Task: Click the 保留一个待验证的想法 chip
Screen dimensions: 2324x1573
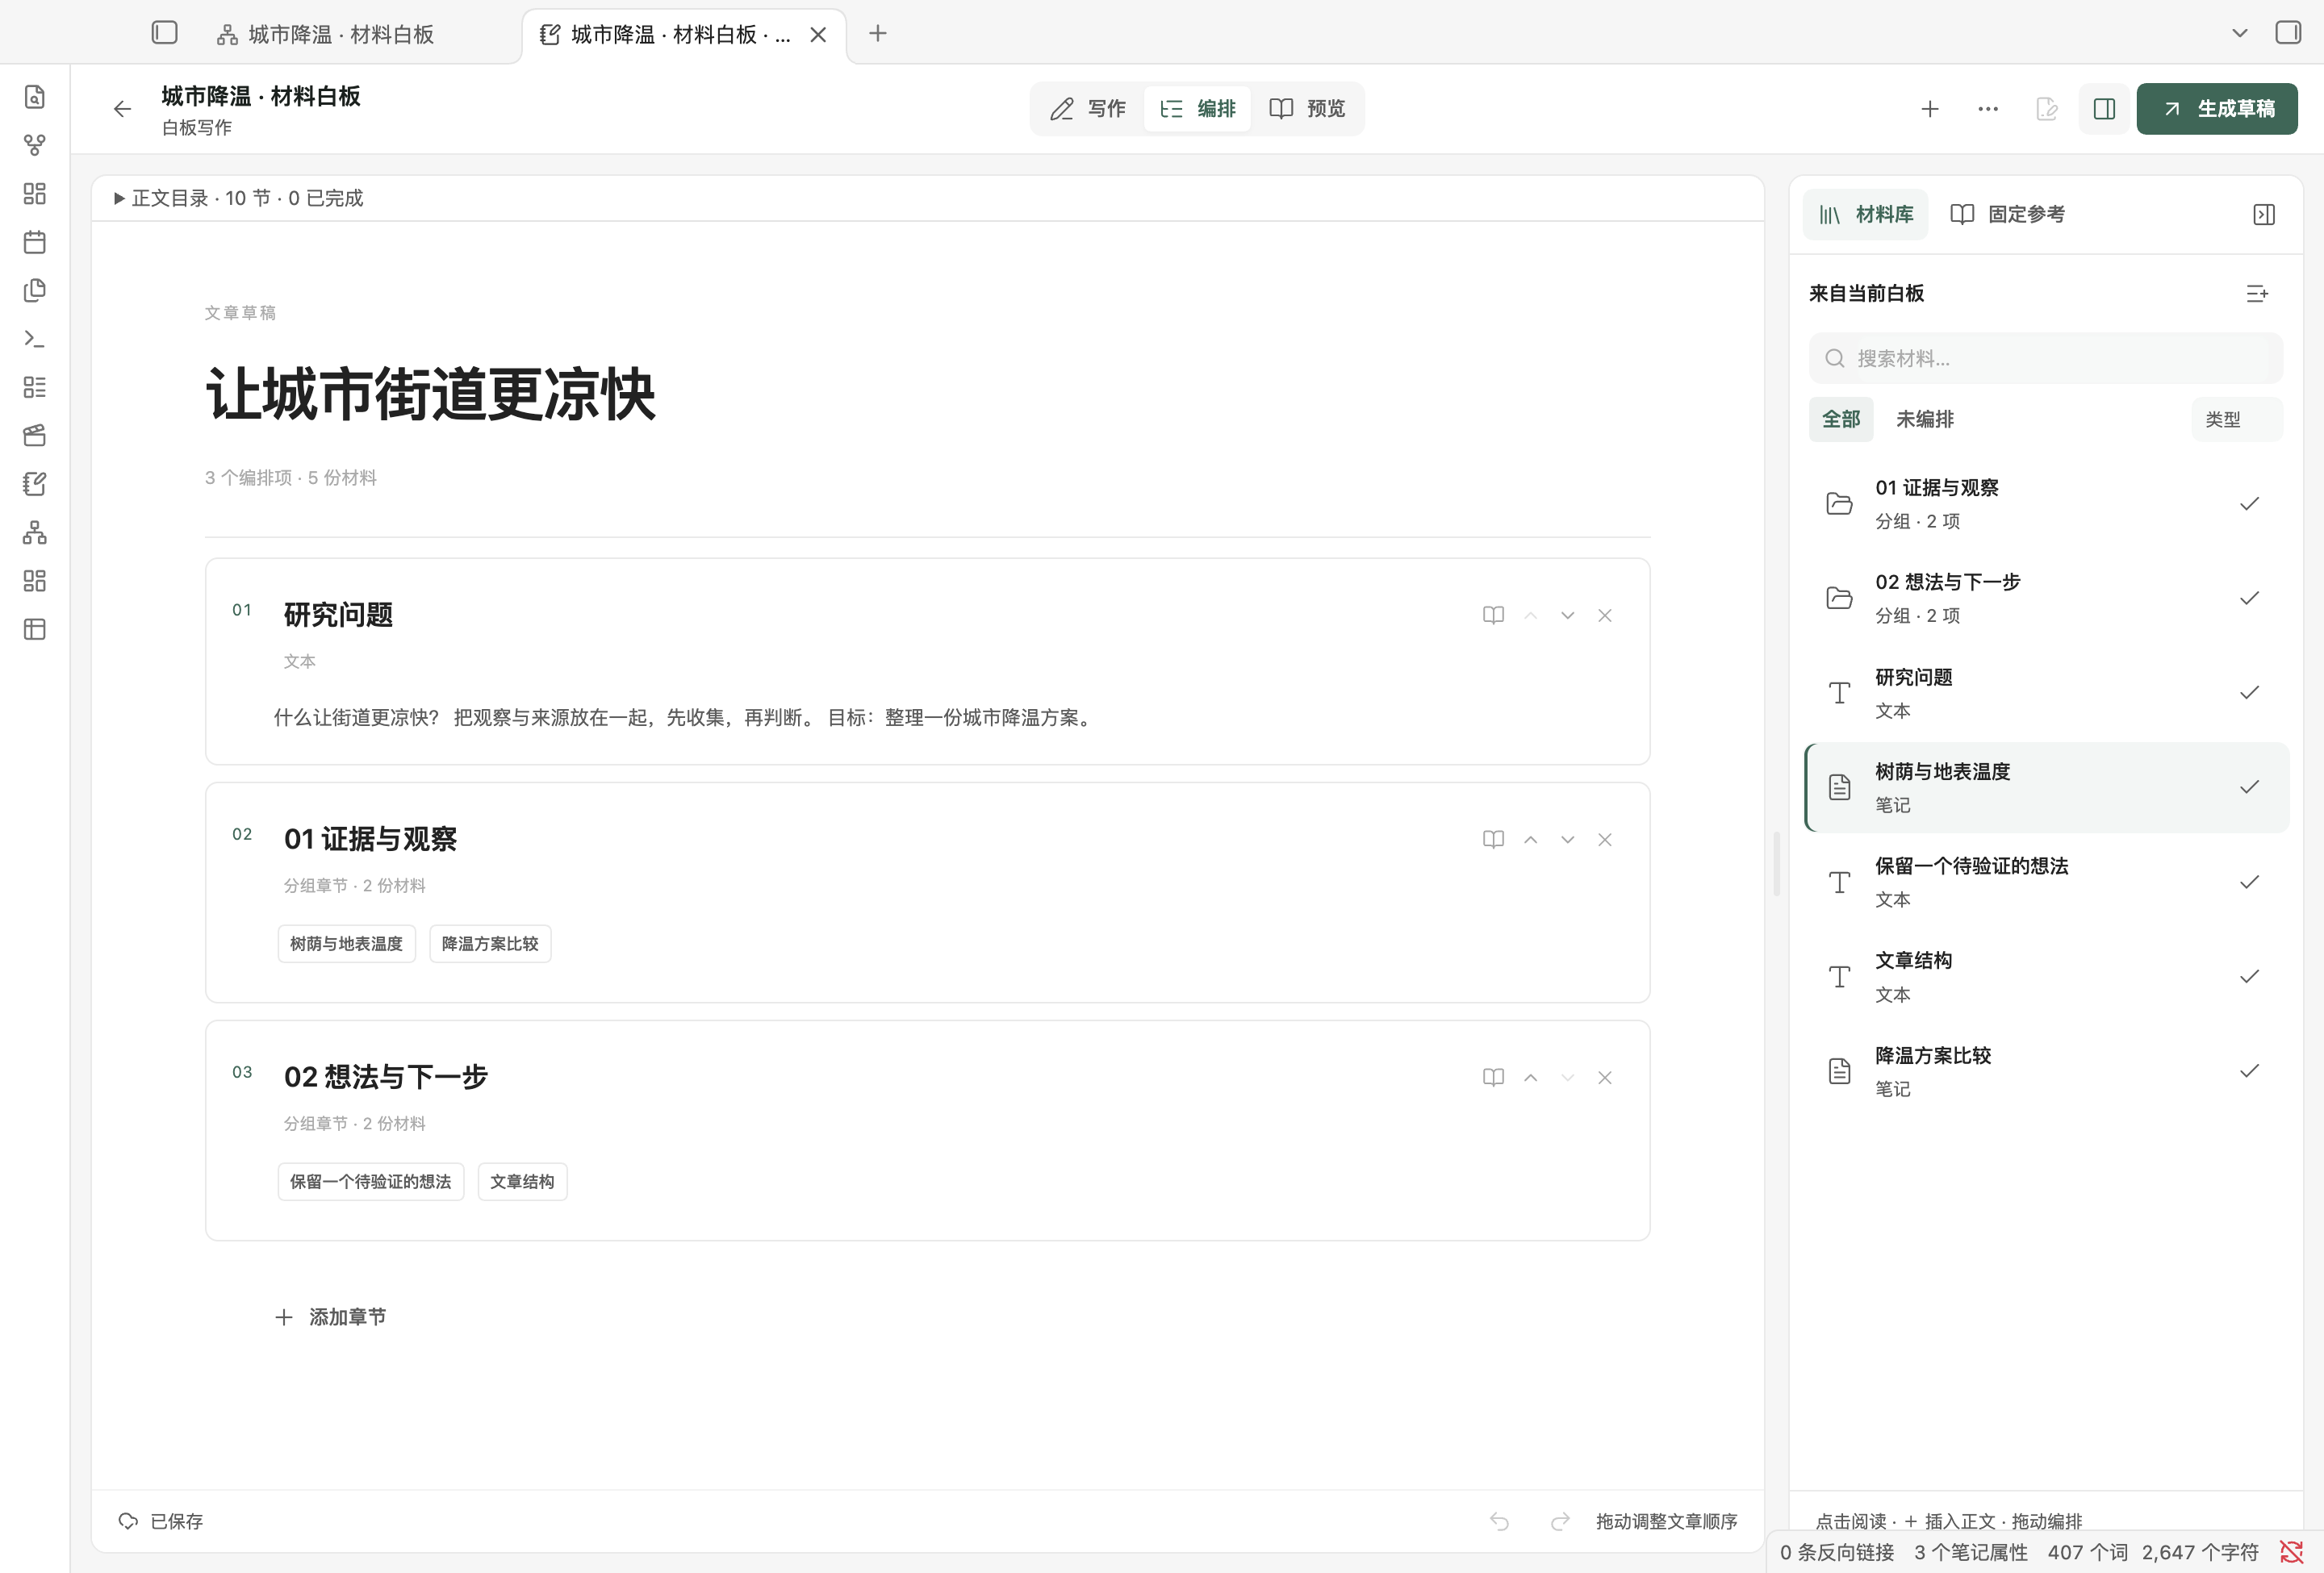Action: tap(371, 1183)
